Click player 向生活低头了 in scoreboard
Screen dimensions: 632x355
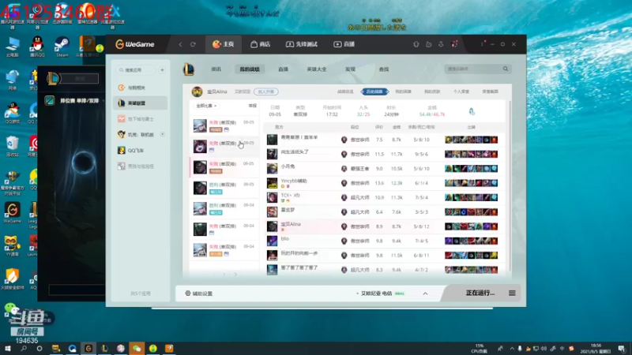295,152
